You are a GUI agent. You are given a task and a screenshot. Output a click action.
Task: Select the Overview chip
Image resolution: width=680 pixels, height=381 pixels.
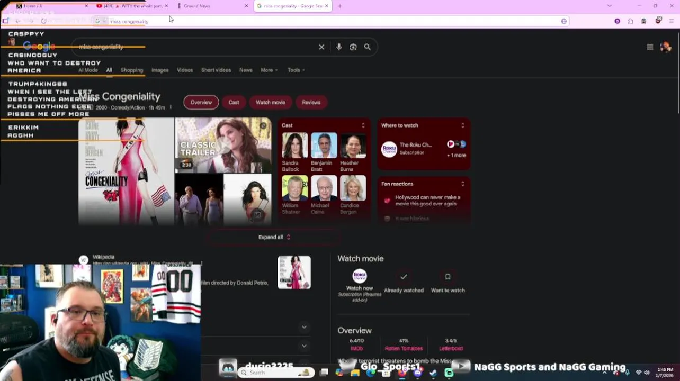tap(201, 102)
